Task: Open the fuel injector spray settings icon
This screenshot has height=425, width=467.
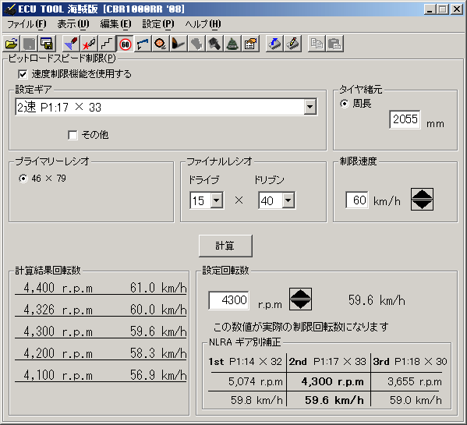Action: [71, 44]
